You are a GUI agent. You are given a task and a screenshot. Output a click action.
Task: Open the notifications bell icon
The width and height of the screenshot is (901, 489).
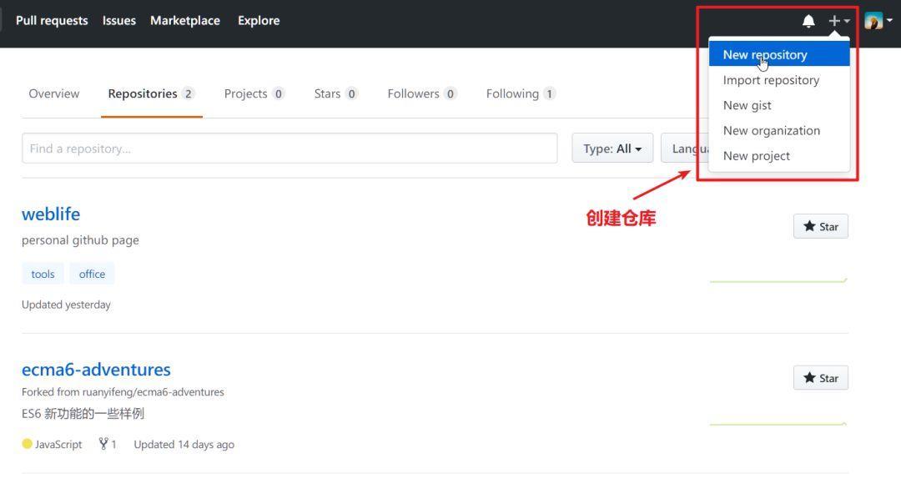click(808, 21)
